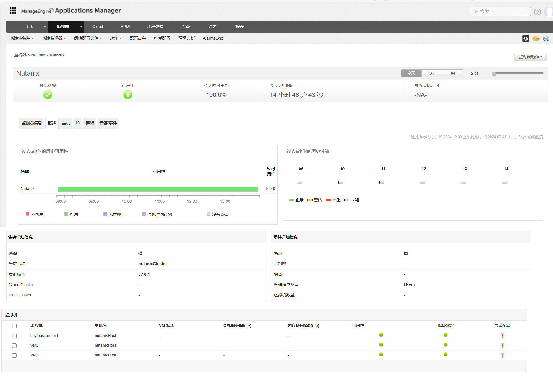The width and height of the screenshot is (553, 376).
Task: Click the hour 09 performance status box
Action: point(300,183)
